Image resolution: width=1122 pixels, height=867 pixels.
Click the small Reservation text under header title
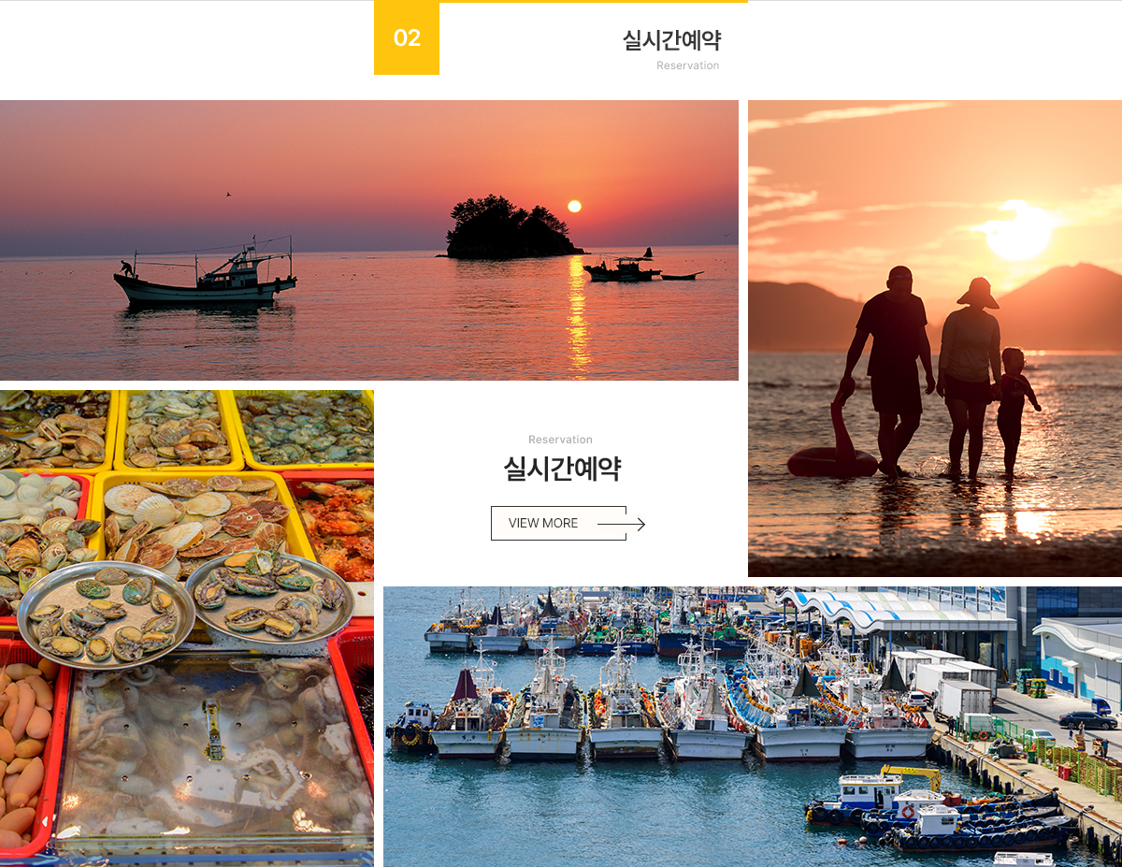point(688,65)
